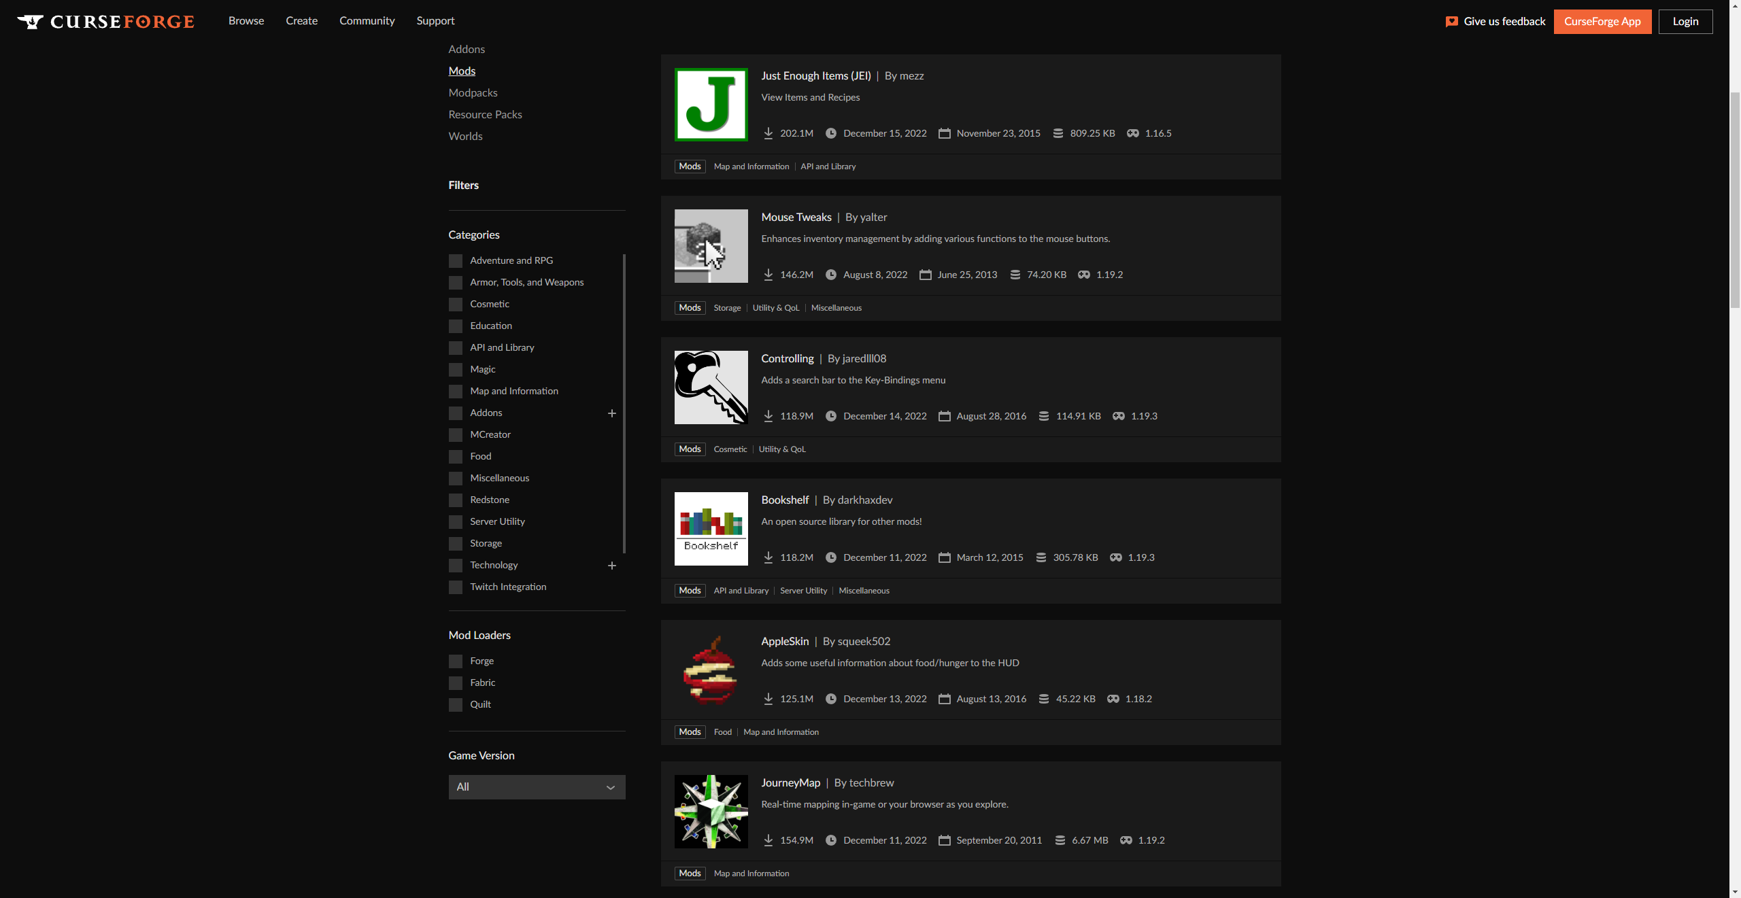Check the Forge mod loader box
Screen dimensions: 1741x898
click(x=456, y=661)
